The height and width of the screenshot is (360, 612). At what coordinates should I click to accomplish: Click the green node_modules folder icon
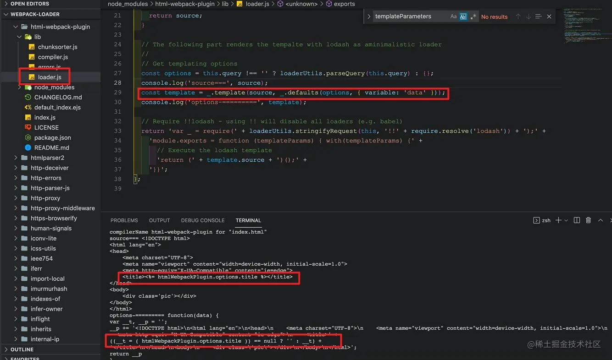[x=28, y=87]
